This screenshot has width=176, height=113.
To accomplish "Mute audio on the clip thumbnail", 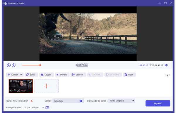I will click(11, 90).
